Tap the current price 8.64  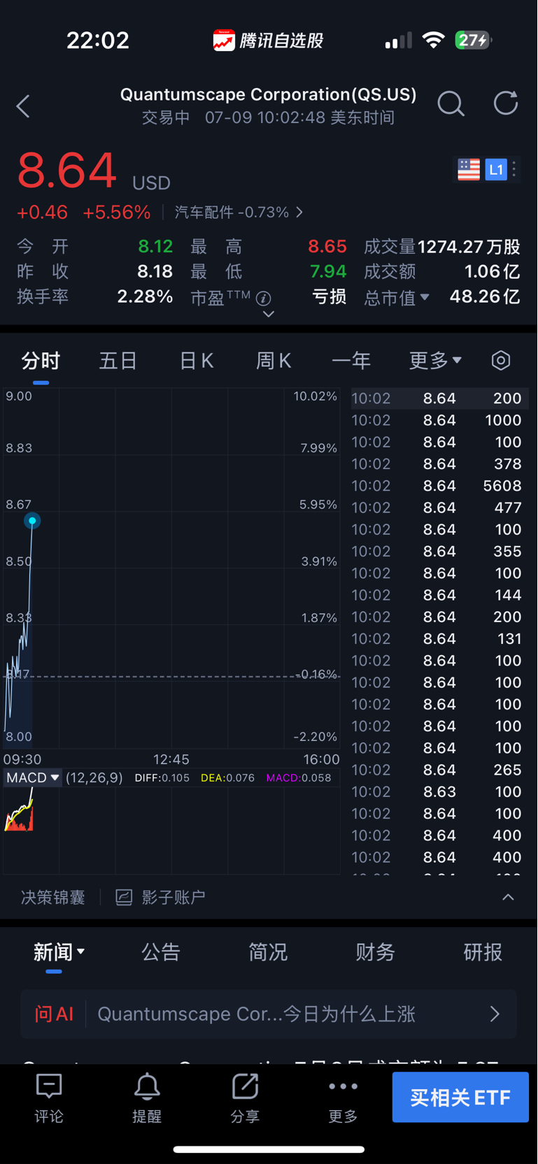pos(66,171)
